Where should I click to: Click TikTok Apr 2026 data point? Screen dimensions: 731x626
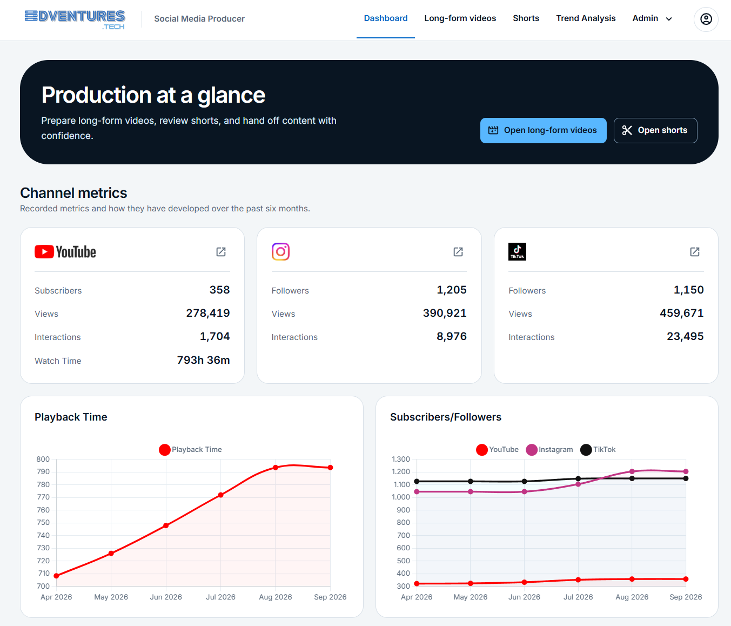[417, 481]
